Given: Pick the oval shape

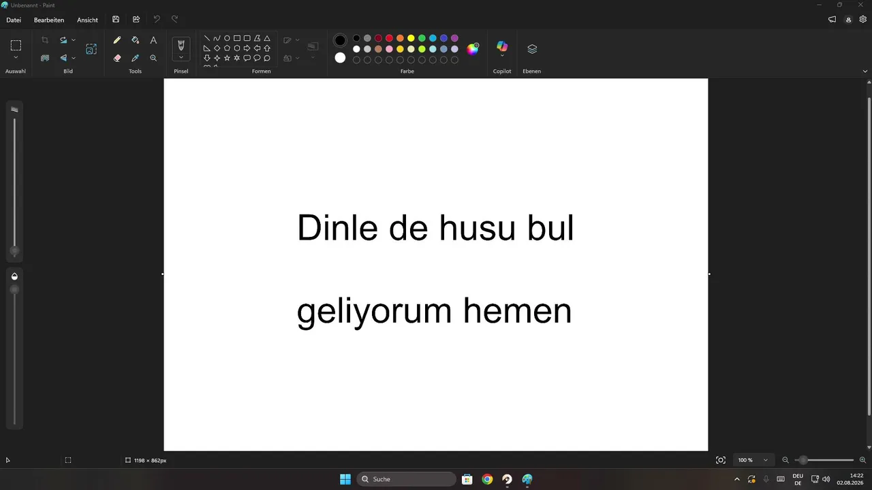Looking at the screenshot, I should coord(227,39).
